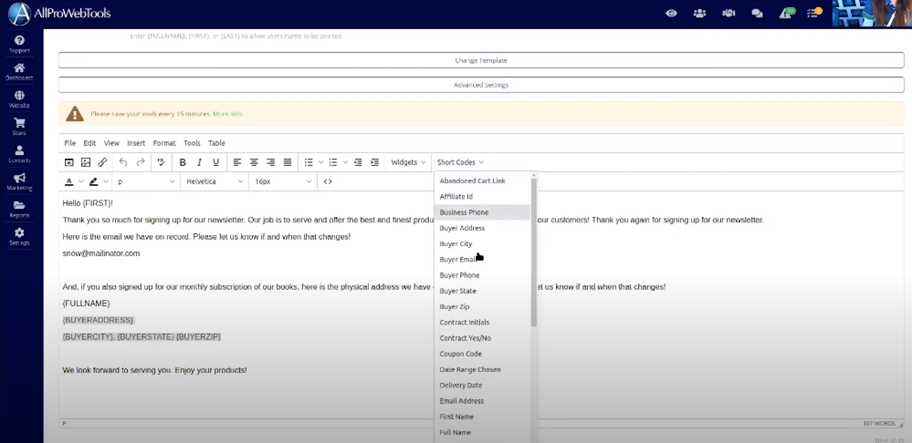Viewport: 912px width, 443px height.
Task: Open Settings in the sidebar
Action: pyautogui.click(x=19, y=236)
